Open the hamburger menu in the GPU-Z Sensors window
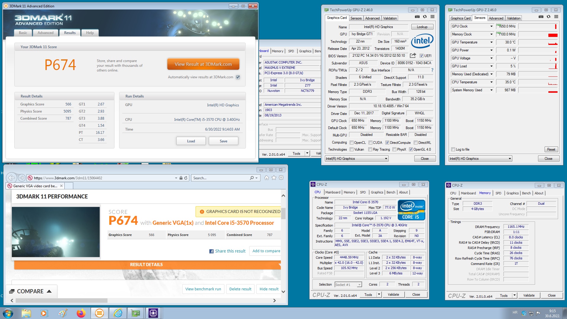 click(x=556, y=17)
